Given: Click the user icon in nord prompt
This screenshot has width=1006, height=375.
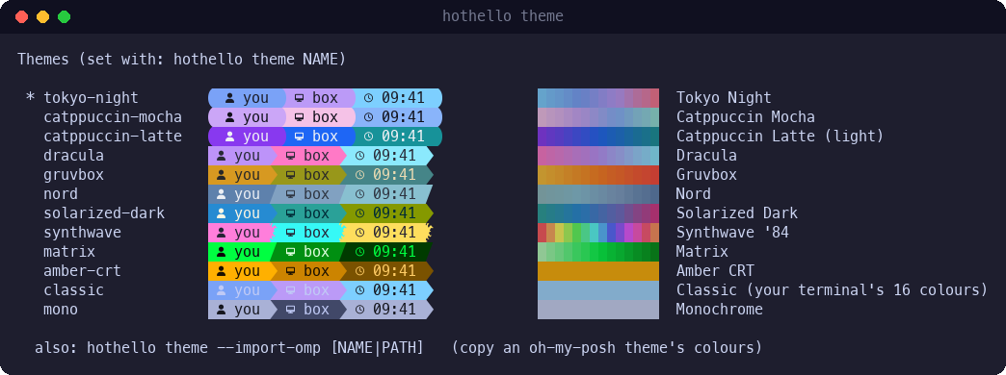Looking at the screenshot, I should coord(221,194).
